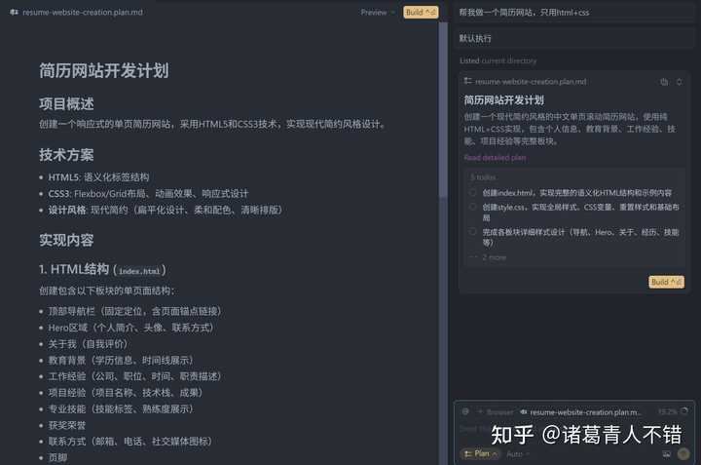Click the 项目经验 list item
The width and height of the screenshot is (701, 465).
[126, 393]
